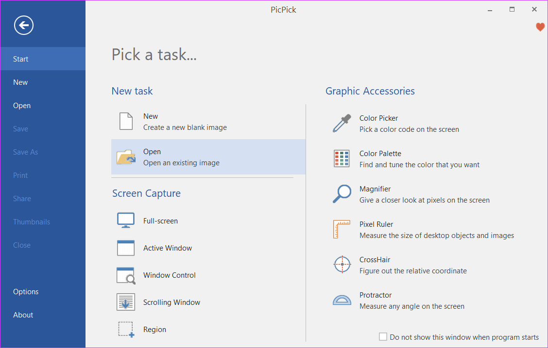Select Open in the left sidebar

[43, 106]
